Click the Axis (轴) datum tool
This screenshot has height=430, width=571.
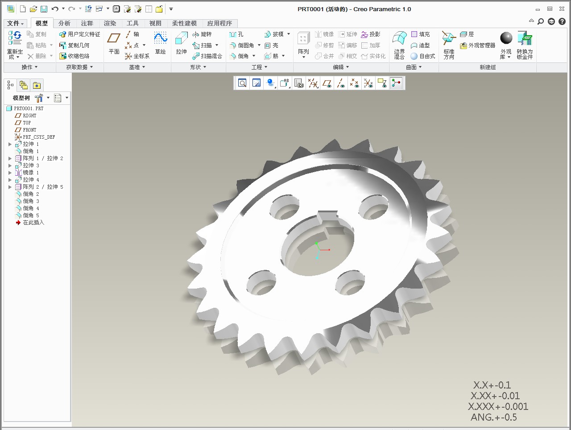pyautogui.click(x=132, y=34)
